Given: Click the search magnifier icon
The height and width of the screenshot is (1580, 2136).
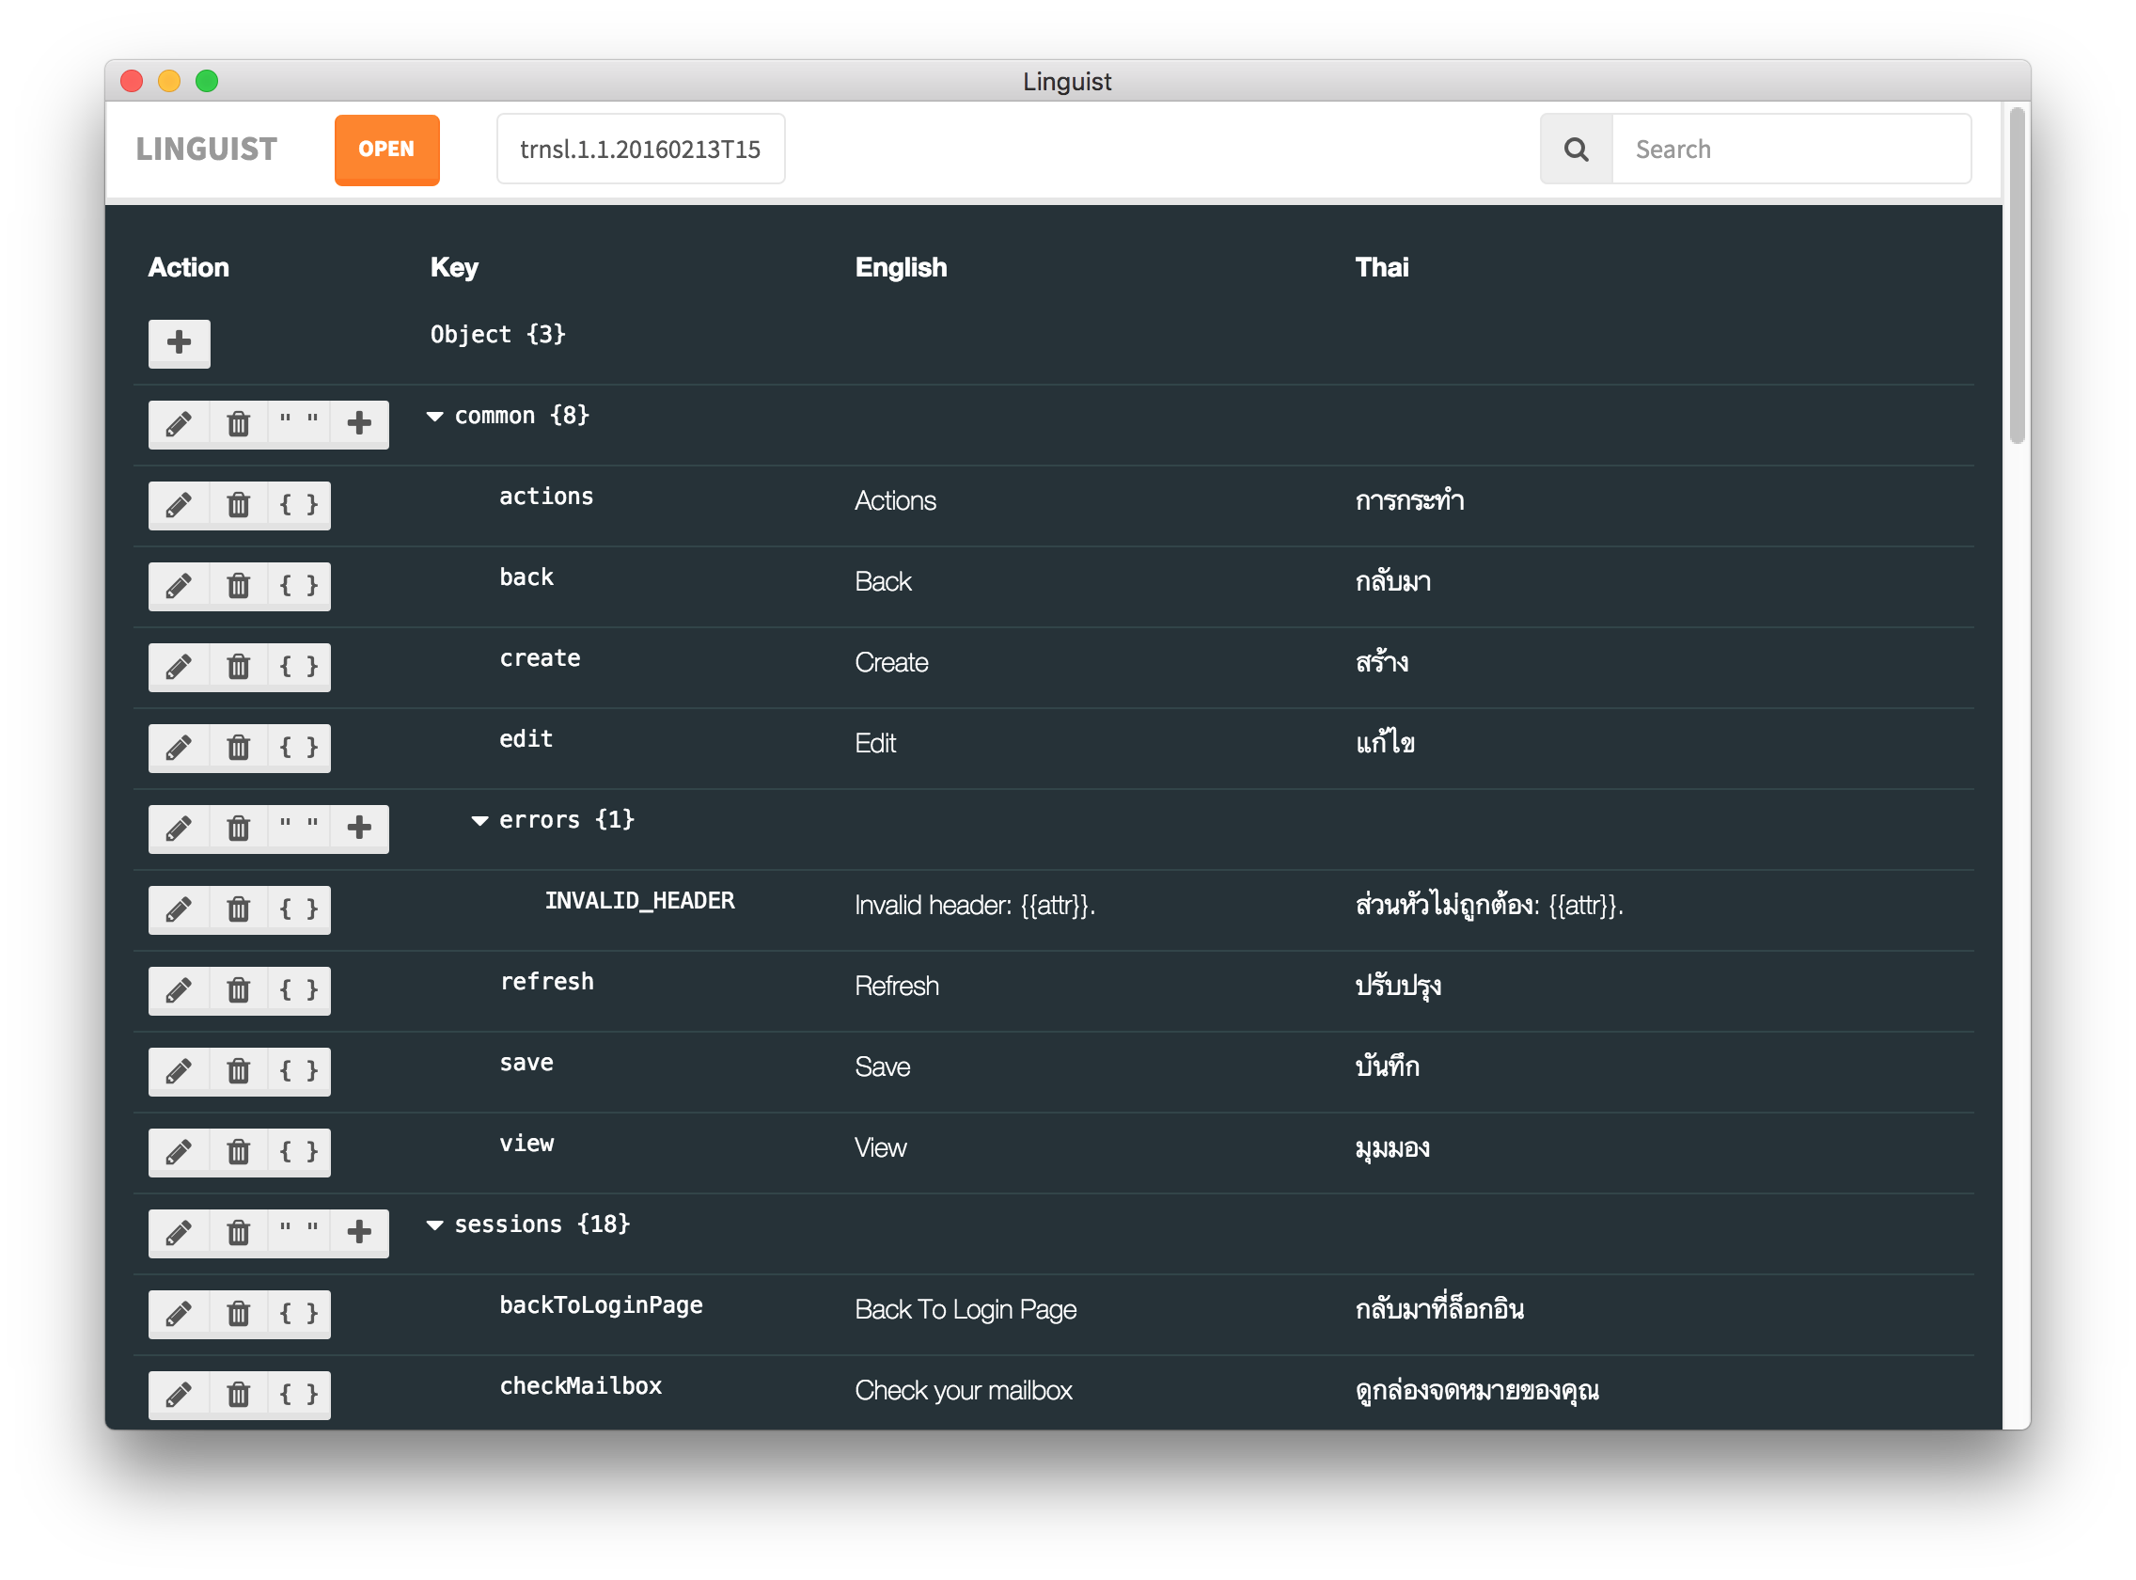Looking at the screenshot, I should (x=1576, y=150).
